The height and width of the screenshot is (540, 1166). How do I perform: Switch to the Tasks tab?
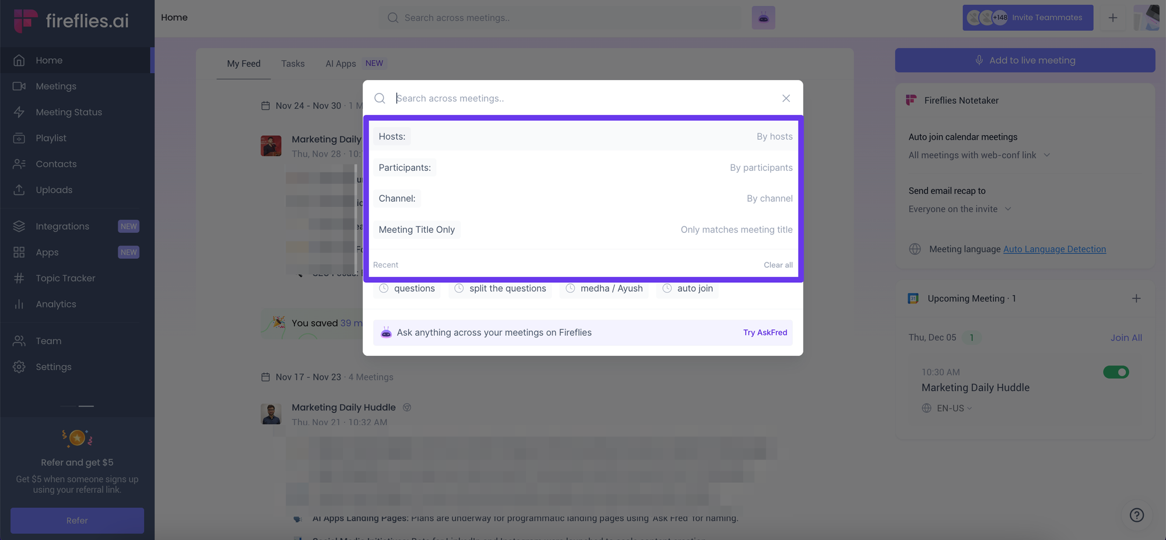pyautogui.click(x=293, y=63)
